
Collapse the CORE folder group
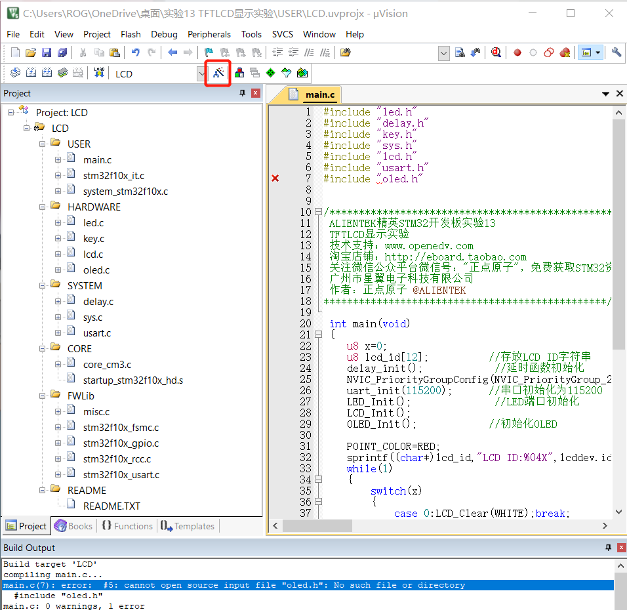pos(42,349)
